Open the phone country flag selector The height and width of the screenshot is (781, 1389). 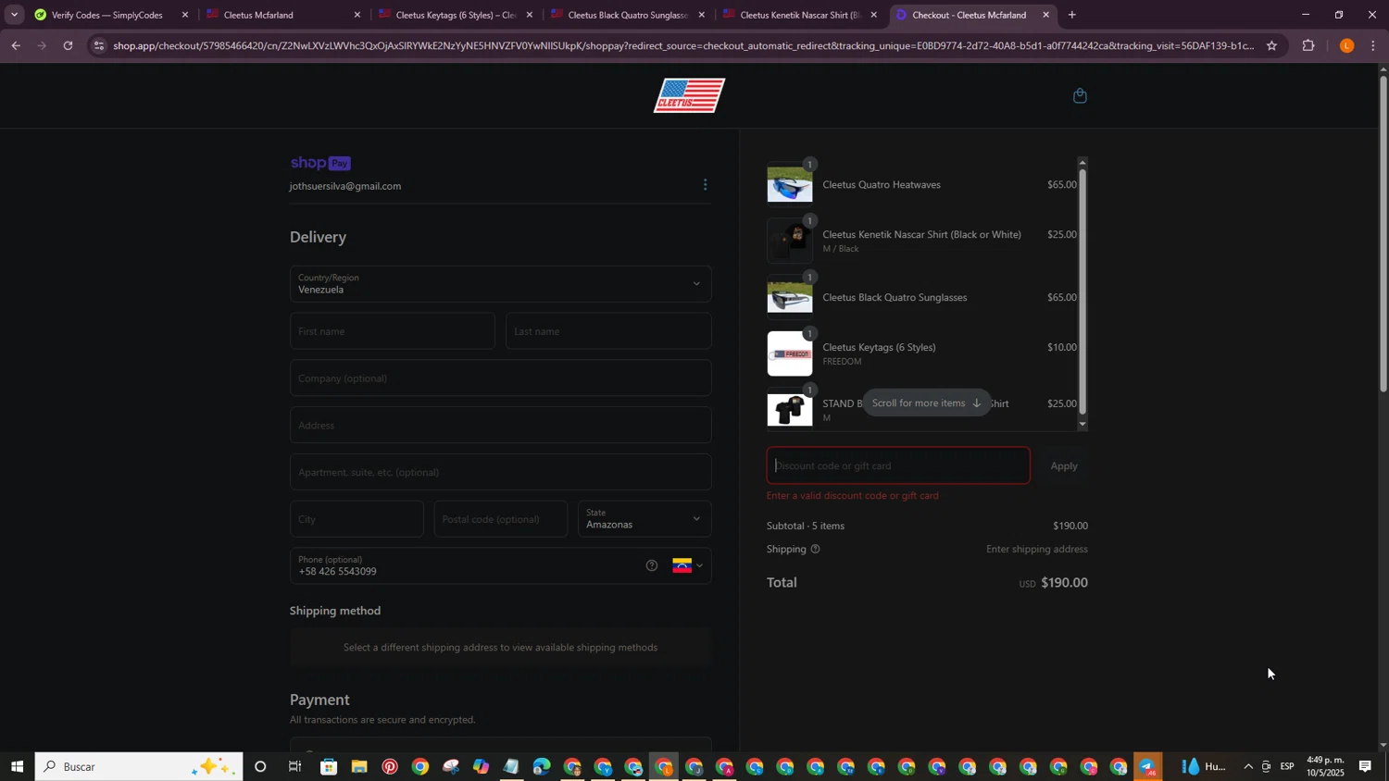point(688,565)
